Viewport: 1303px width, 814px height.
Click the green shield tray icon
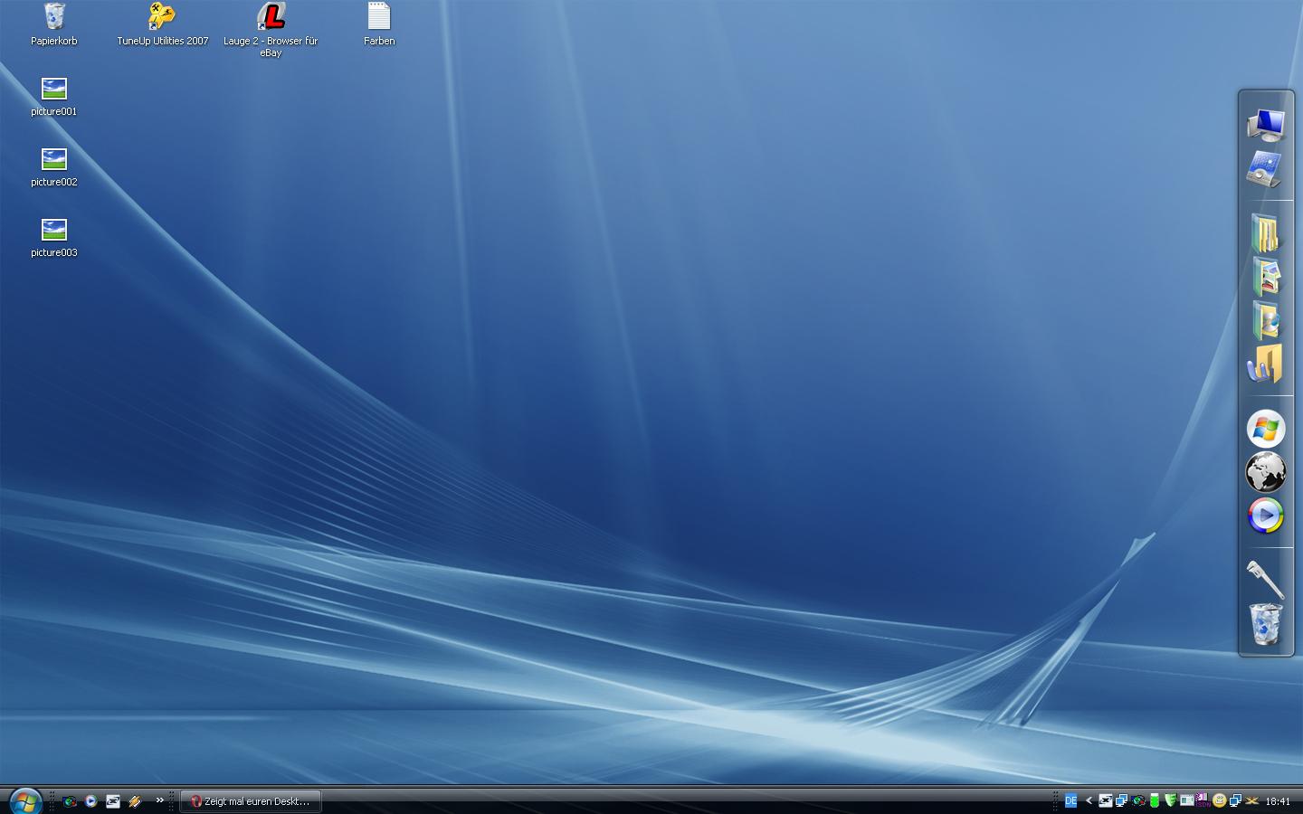tap(1171, 800)
